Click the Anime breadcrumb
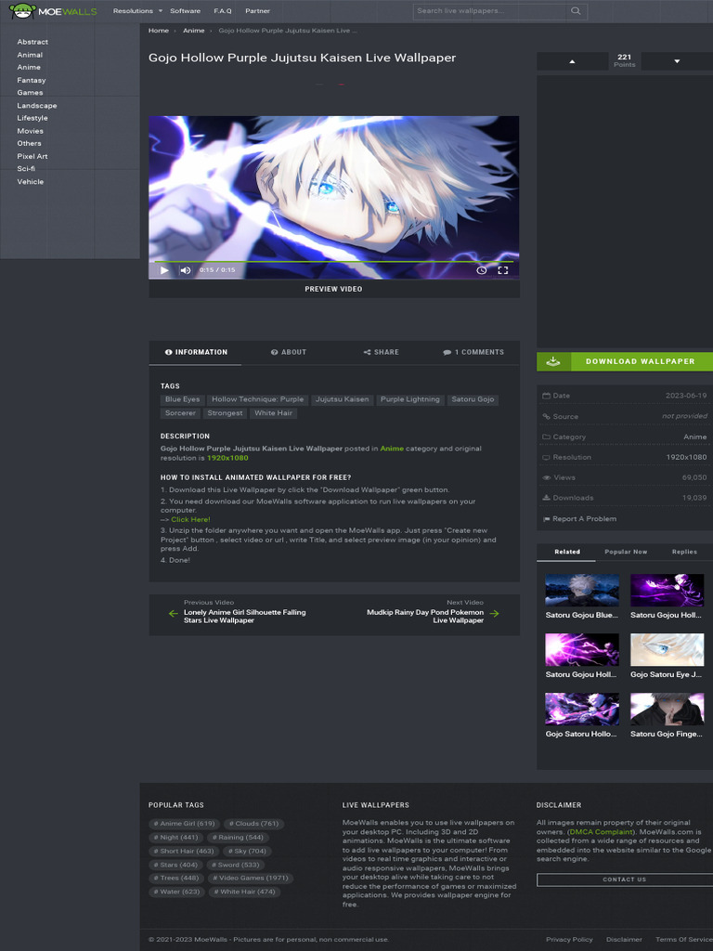 193,31
